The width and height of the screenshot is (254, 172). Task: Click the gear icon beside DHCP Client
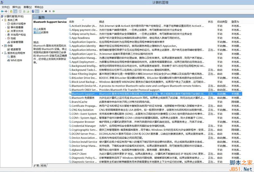pos(70,154)
